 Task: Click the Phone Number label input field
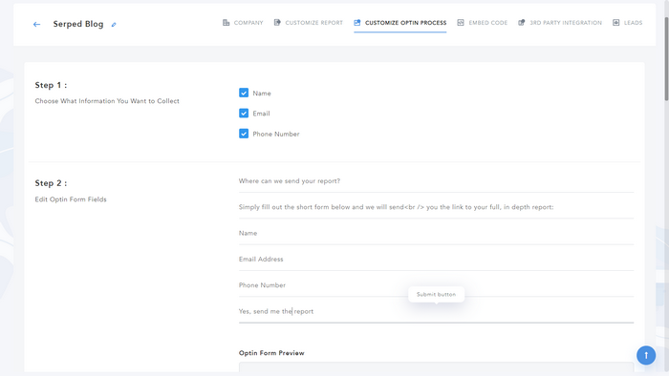[x=436, y=285]
